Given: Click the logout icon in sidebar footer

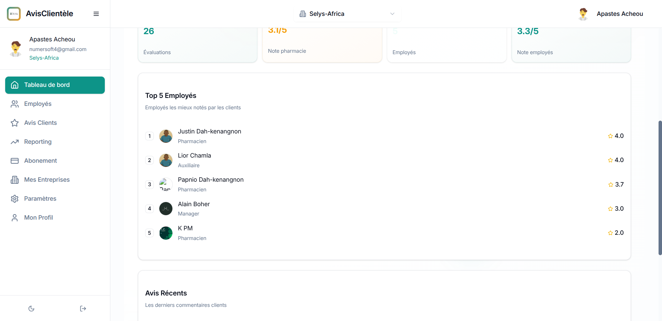Looking at the screenshot, I should [83, 309].
